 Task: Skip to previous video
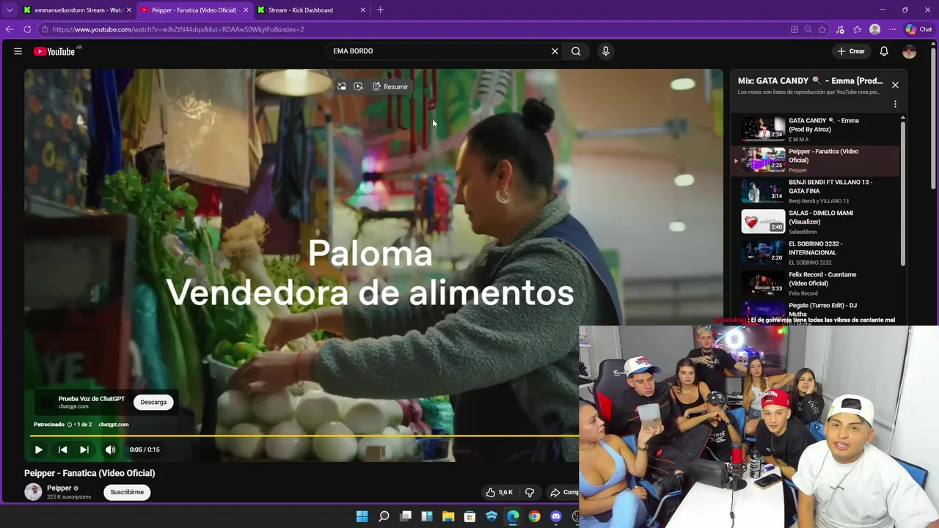(62, 450)
